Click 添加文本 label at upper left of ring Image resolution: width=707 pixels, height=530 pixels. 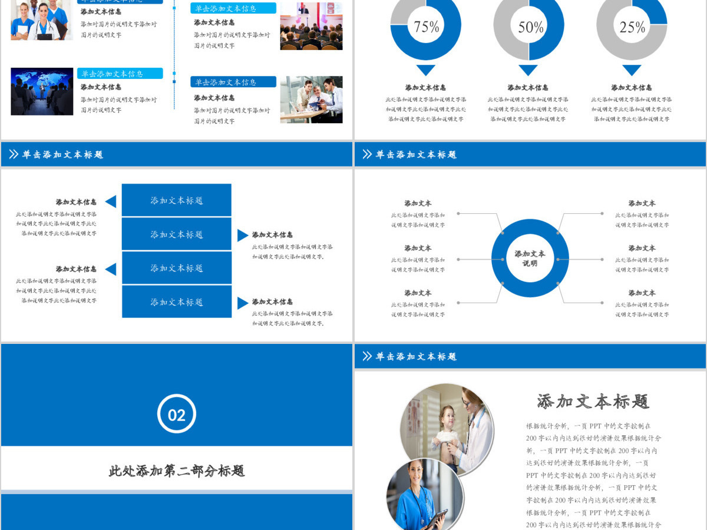pos(418,203)
